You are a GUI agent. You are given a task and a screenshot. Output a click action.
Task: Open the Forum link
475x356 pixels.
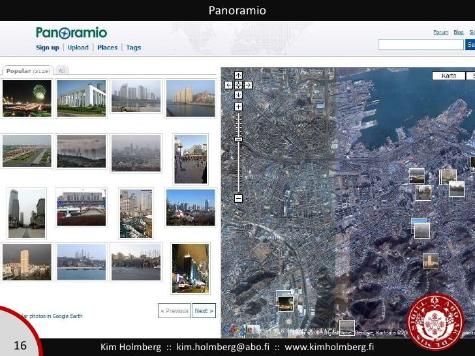pyautogui.click(x=440, y=32)
